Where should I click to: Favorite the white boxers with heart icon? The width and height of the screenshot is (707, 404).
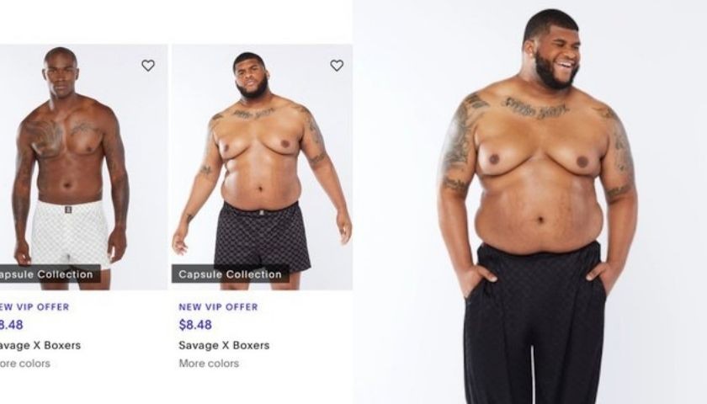(148, 66)
